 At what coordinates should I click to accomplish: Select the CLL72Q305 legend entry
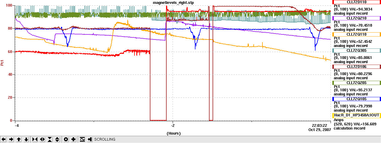click(x=356, y=50)
